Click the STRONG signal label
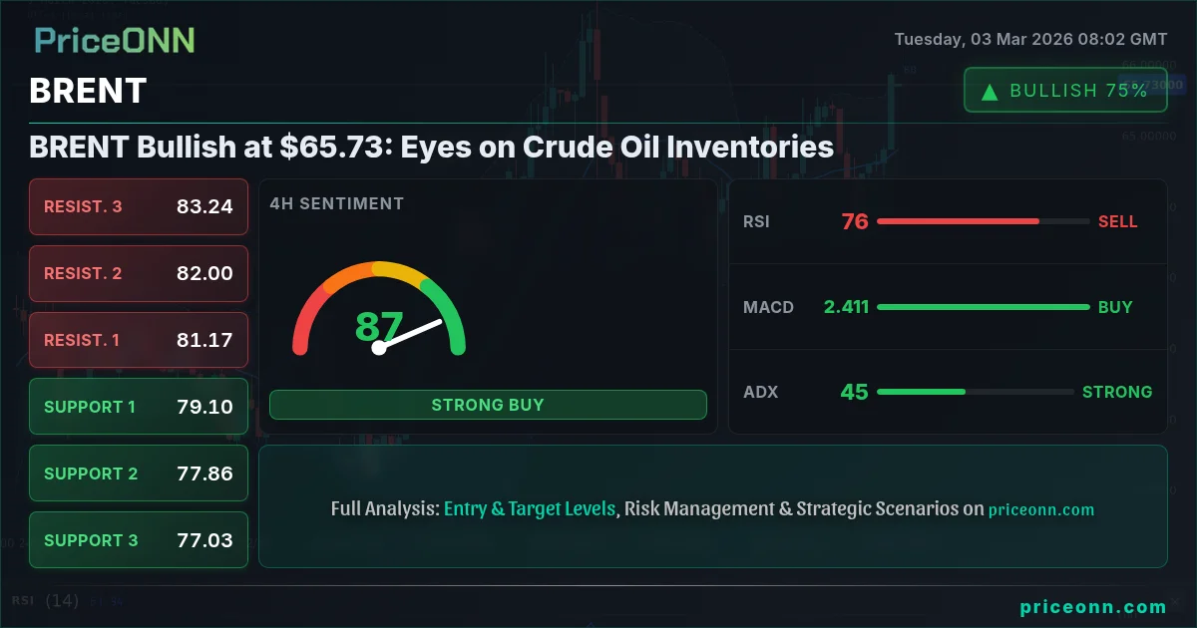The width and height of the screenshot is (1197, 628). [1117, 392]
